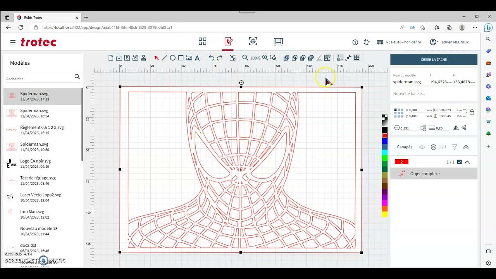Click the grid display icon in toolbar
Viewport: 496px width, 279px height.
pos(356,58)
